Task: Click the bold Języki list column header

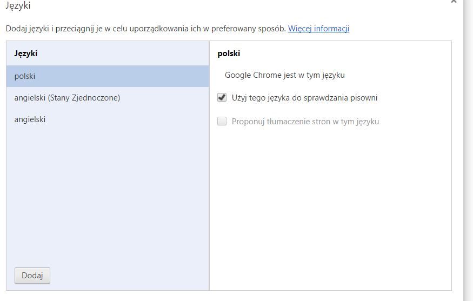Action: tap(26, 53)
